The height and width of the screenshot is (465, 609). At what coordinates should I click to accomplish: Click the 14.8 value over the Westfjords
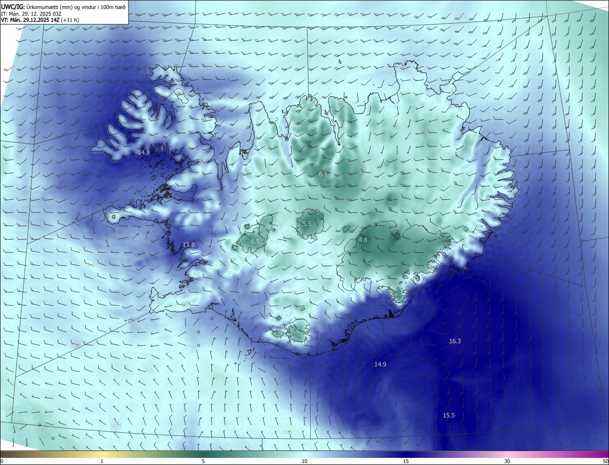coord(144,153)
